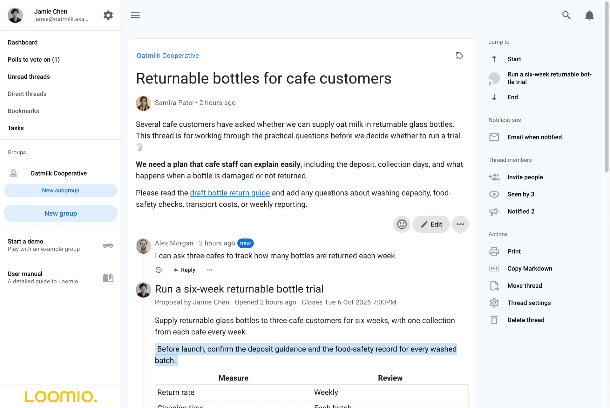Click New subgroup button
Screen dimensions: 610x408
pos(61,191)
